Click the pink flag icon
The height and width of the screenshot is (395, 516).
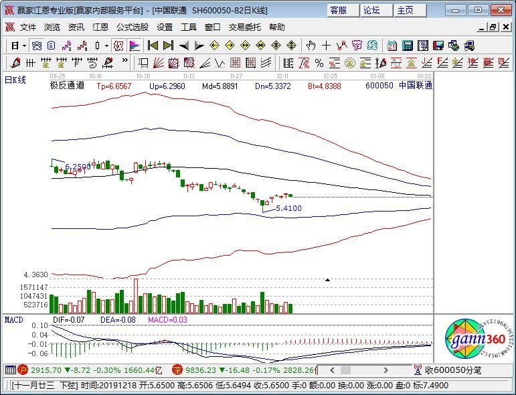click(135, 46)
